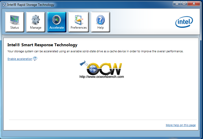Open More help on this page link
Screen dimensions: 203x139
click(x=181, y=125)
